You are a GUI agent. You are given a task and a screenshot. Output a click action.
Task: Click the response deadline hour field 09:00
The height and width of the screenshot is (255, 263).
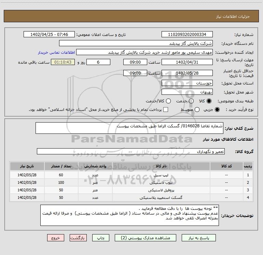(135, 62)
